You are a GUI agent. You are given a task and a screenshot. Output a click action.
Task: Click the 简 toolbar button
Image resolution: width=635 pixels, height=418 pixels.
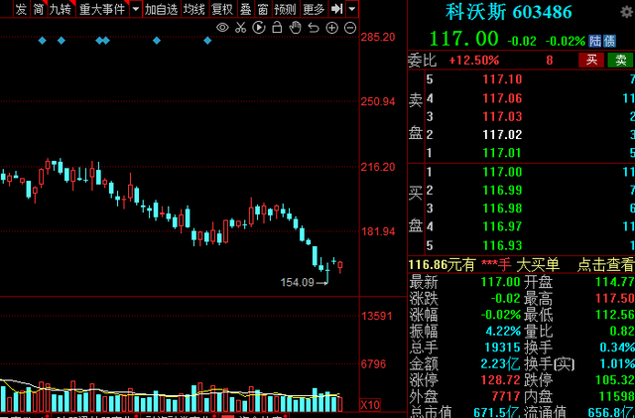[x=39, y=9]
